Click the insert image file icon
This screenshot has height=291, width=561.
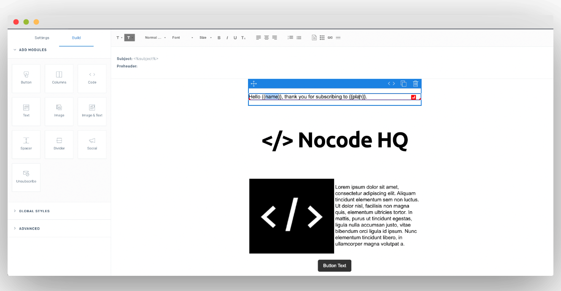(314, 38)
